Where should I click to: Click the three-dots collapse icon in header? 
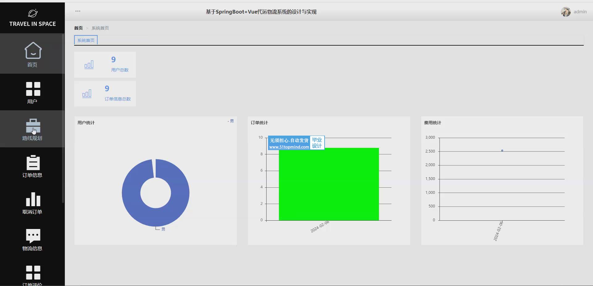(x=78, y=11)
